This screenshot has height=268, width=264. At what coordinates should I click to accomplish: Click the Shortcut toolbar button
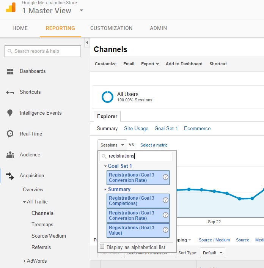tap(218, 64)
